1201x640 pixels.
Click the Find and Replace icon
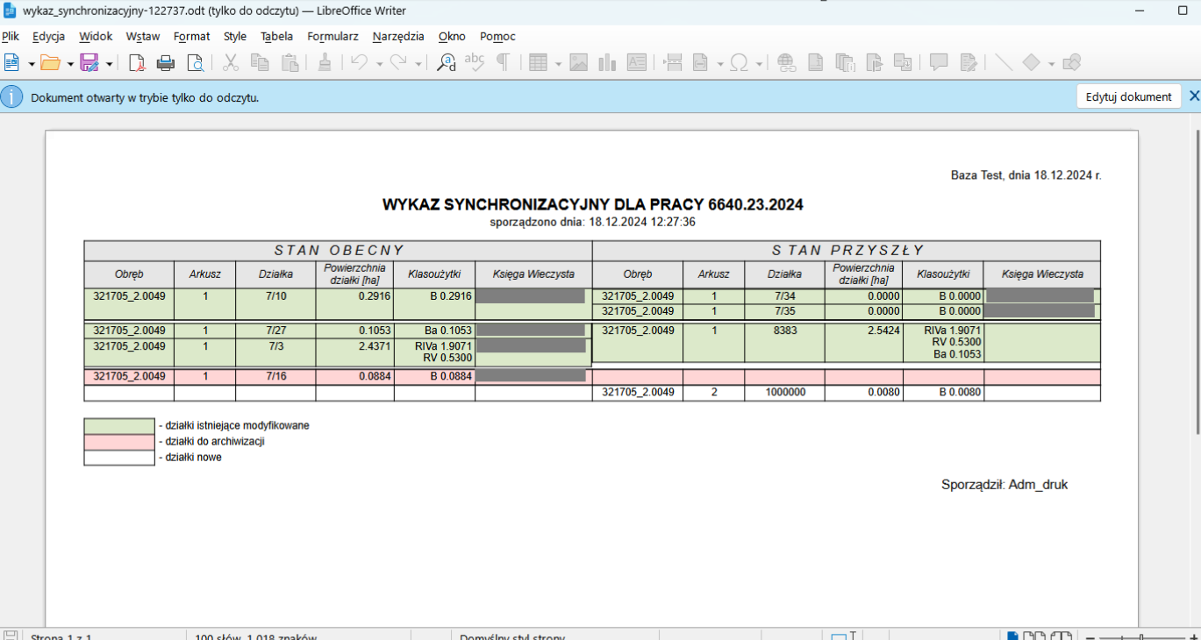(447, 62)
